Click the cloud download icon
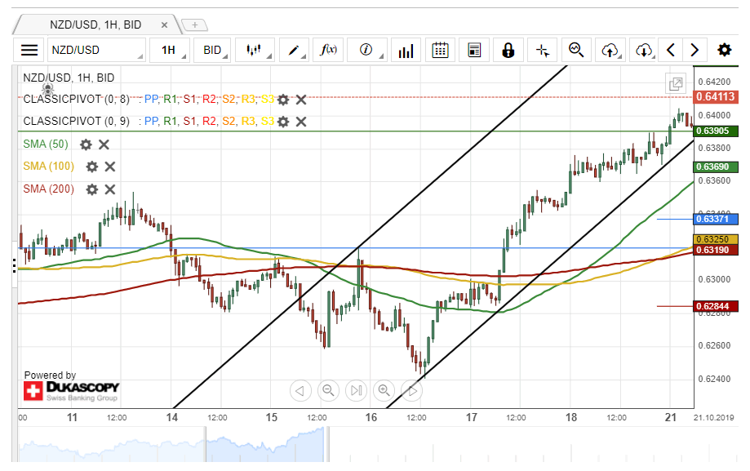750x471 pixels. pos(644,50)
